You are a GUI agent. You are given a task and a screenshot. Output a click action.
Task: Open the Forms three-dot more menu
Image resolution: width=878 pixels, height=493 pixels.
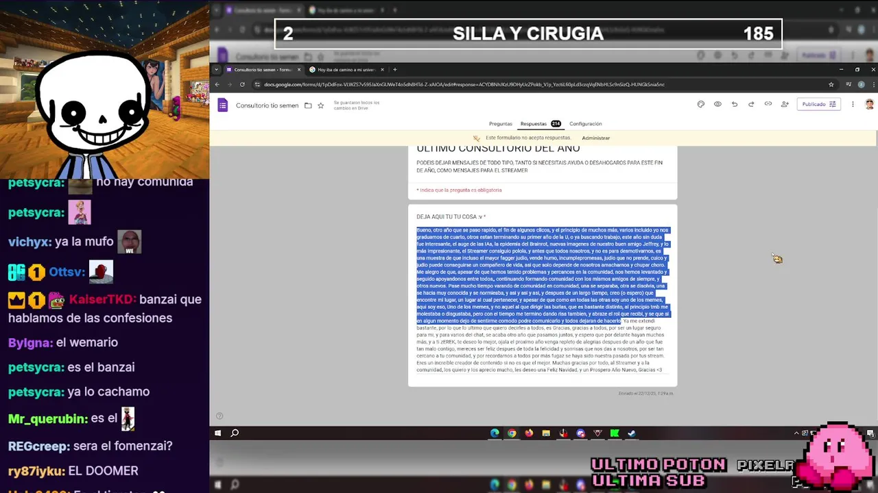tap(853, 104)
